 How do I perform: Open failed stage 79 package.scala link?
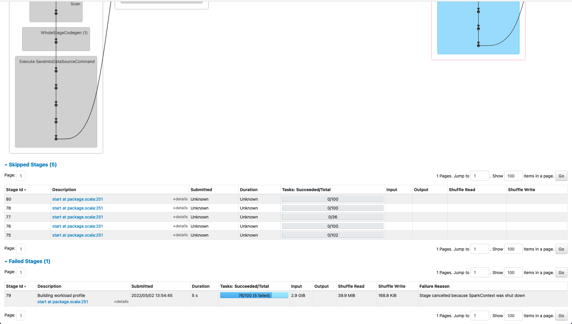click(63, 302)
